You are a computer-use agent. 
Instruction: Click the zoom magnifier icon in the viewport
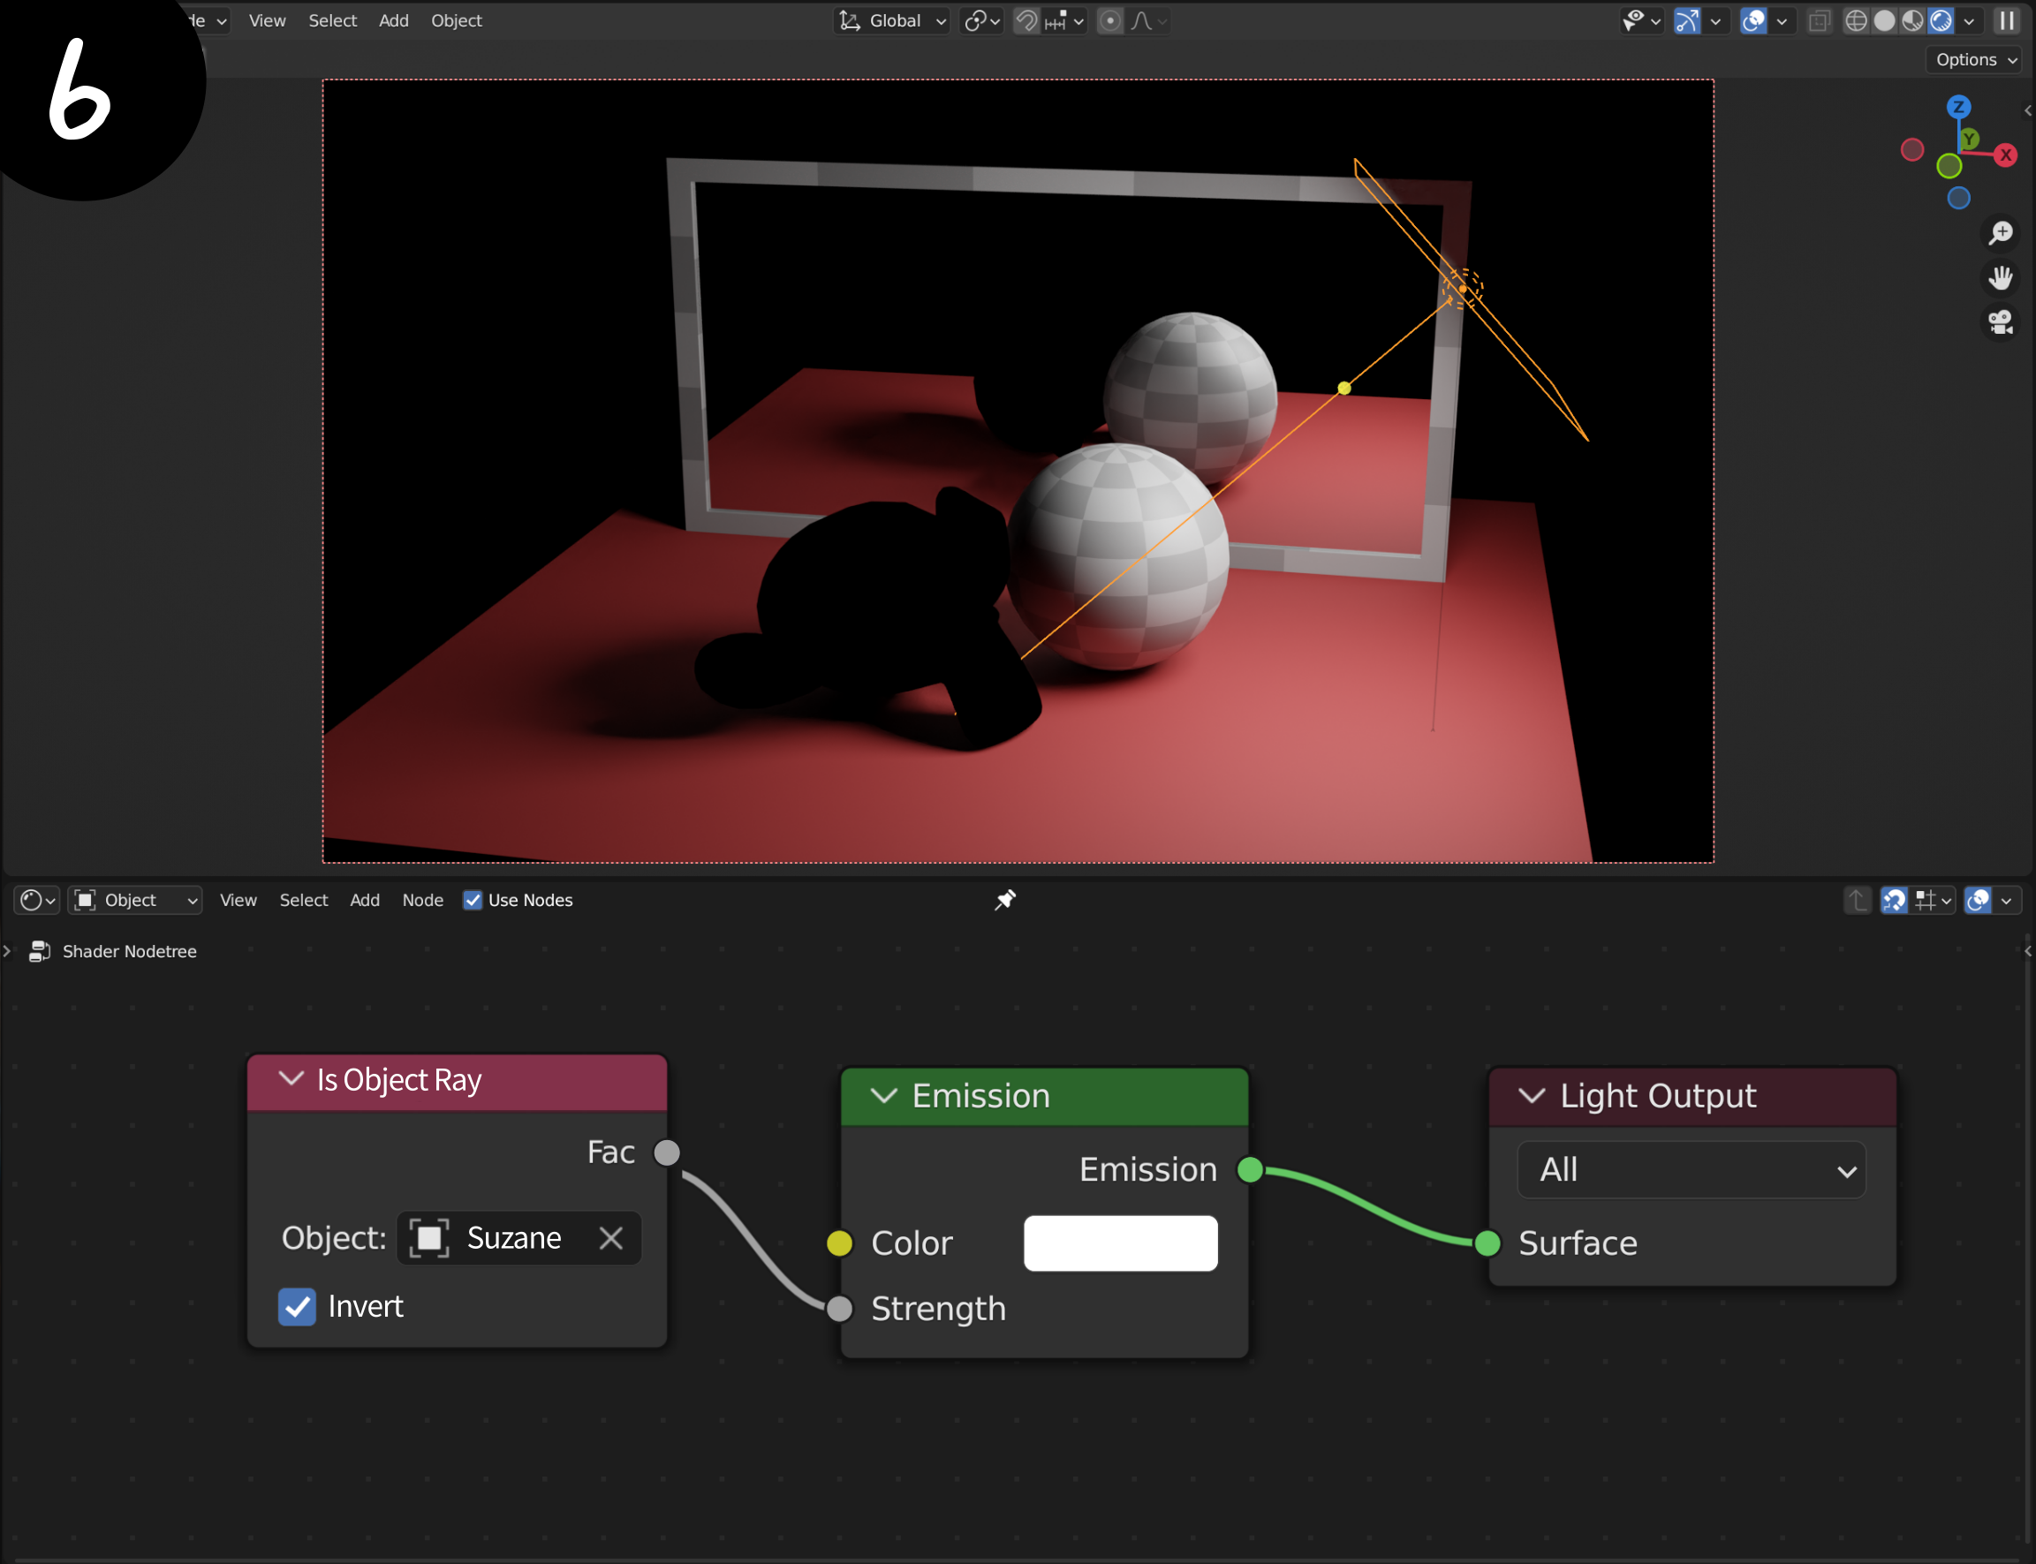click(x=2001, y=233)
